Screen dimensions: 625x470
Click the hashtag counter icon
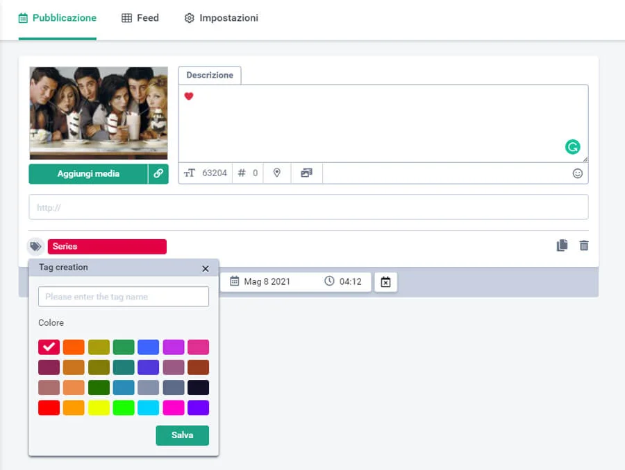[x=242, y=173]
